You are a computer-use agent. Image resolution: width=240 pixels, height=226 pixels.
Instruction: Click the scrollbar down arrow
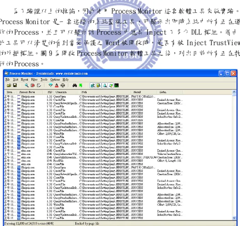coord(234,218)
